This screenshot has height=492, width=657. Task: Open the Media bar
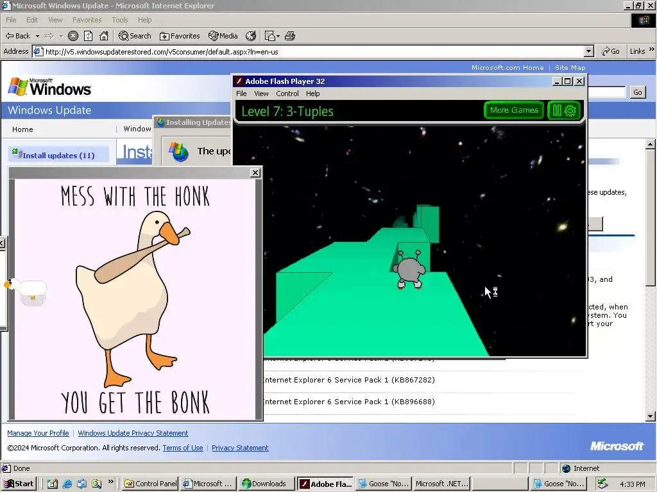coord(223,36)
